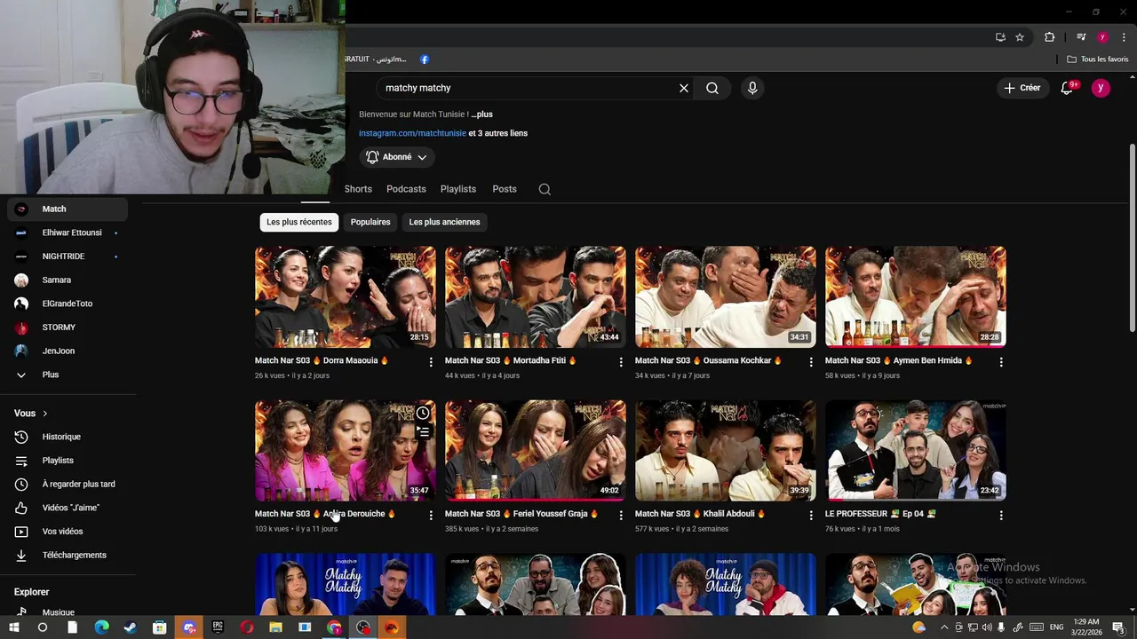Click the install app icon in address bar
1137x639 pixels.
point(1000,37)
